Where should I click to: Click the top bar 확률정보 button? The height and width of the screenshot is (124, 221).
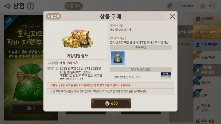point(73,6)
